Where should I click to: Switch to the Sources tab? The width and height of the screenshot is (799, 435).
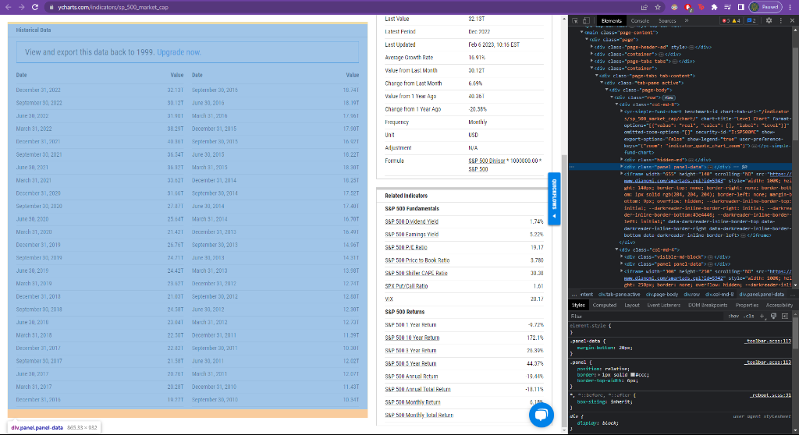(667, 21)
